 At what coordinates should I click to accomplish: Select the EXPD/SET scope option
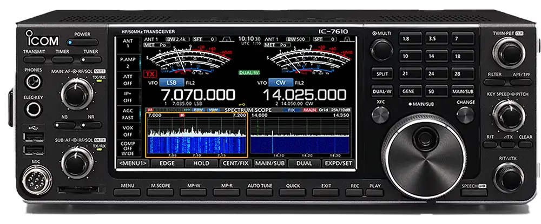[338, 162]
